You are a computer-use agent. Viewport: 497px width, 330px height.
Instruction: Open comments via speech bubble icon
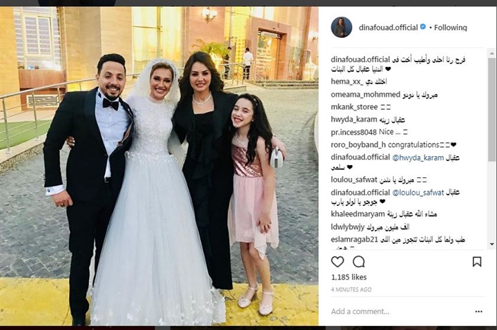click(359, 262)
